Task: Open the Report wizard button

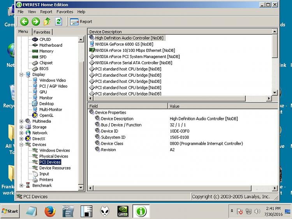Action: pyautogui.click(x=81, y=21)
